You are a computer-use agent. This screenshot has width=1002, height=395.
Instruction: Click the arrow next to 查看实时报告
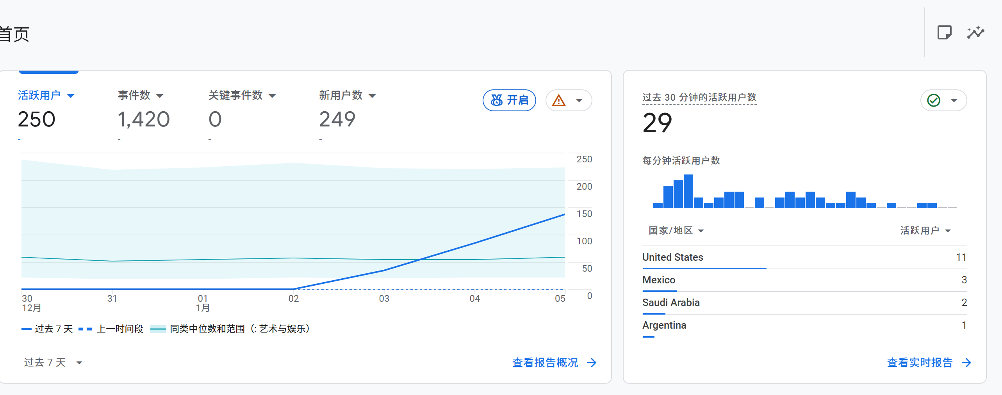(x=966, y=363)
